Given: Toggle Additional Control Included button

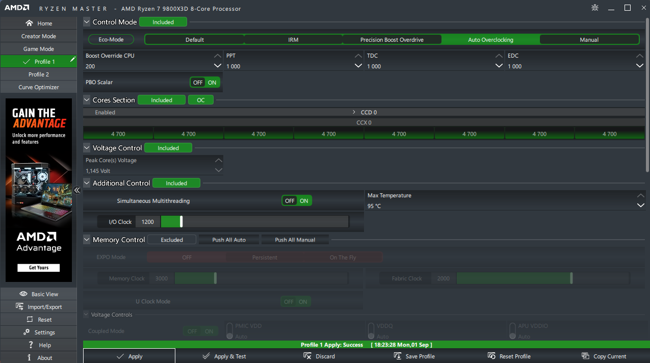Looking at the screenshot, I should 176,183.
